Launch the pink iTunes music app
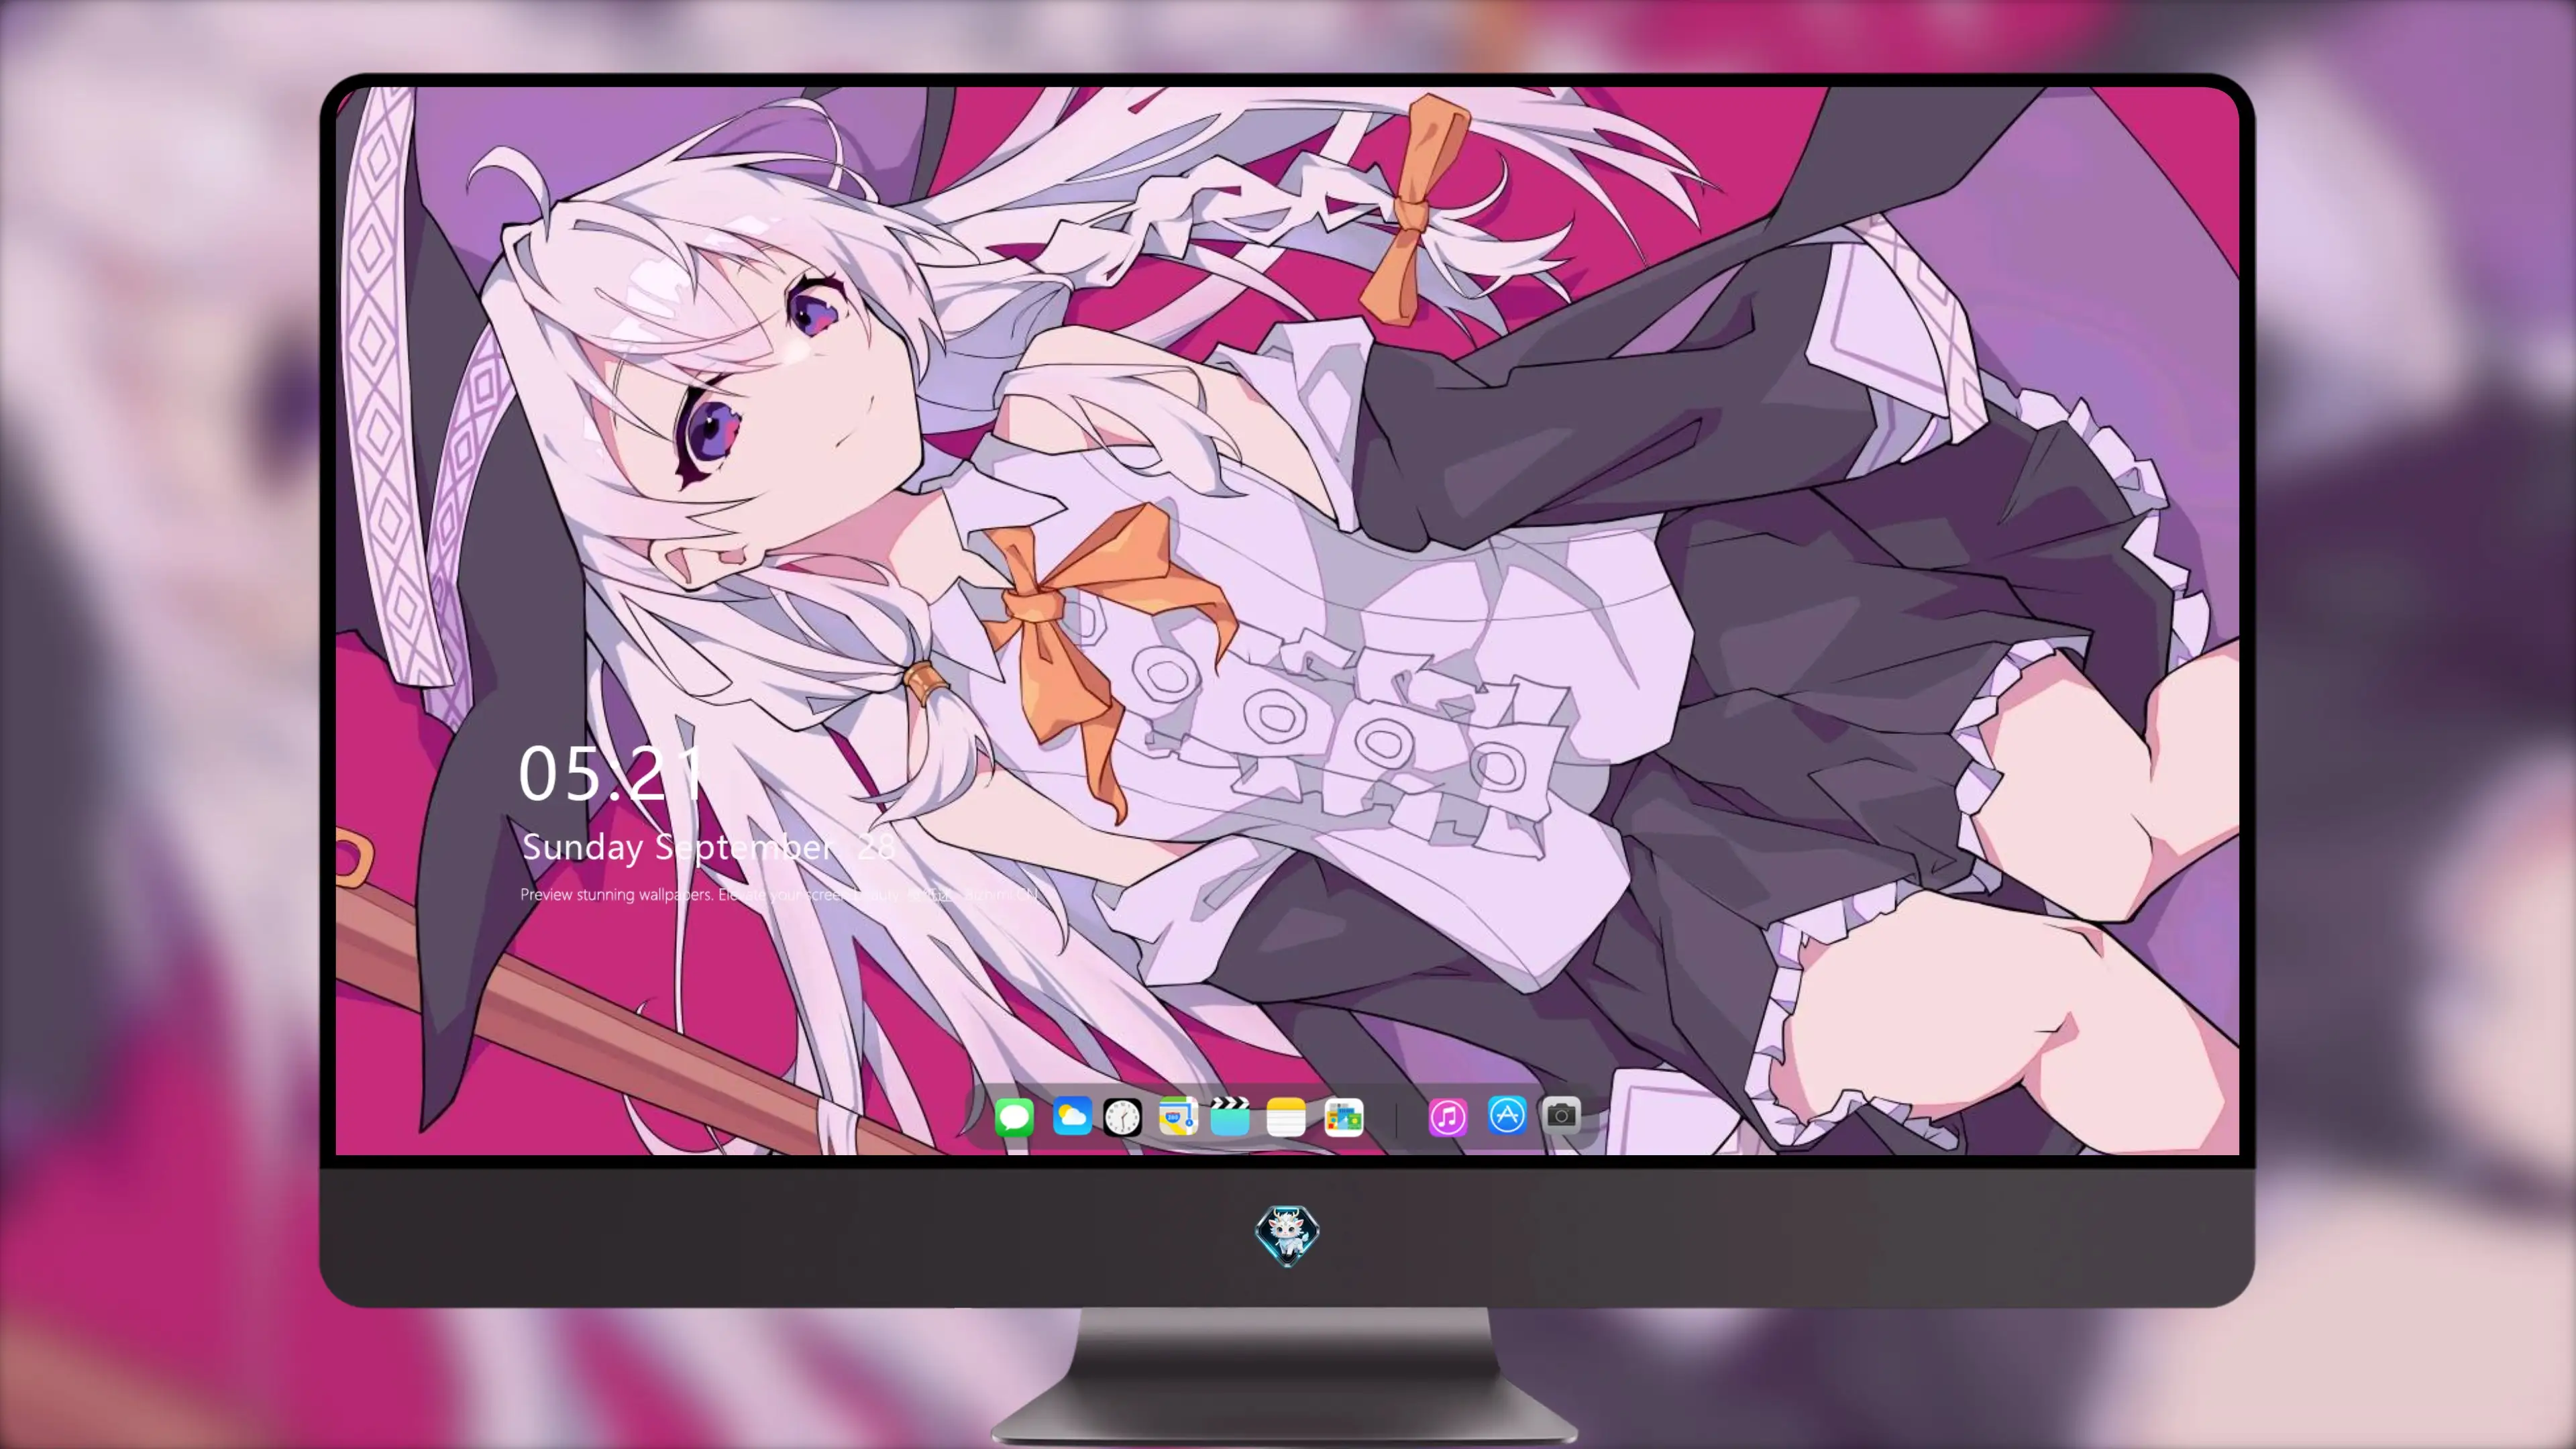Image resolution: width=2576 pixels, height=1449 pixels. (1448, 1116)
